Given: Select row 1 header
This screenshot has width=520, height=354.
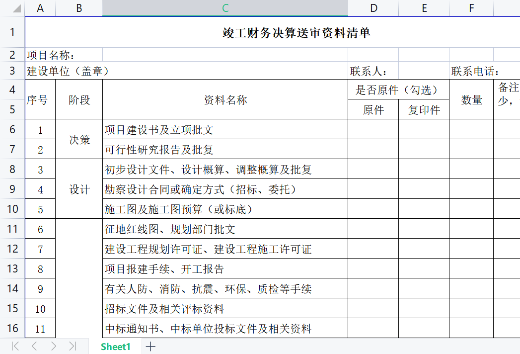Looking at the screenshot, I should click(12, 33).
